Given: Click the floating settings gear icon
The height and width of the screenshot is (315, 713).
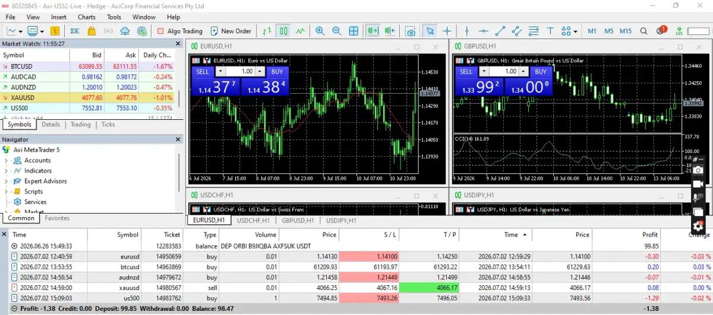Looking at the screenshot, I should [x=698, y=226].
